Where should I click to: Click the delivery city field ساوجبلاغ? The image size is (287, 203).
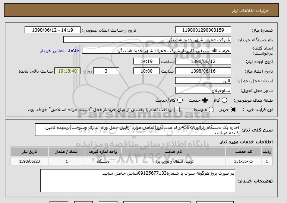203,91
